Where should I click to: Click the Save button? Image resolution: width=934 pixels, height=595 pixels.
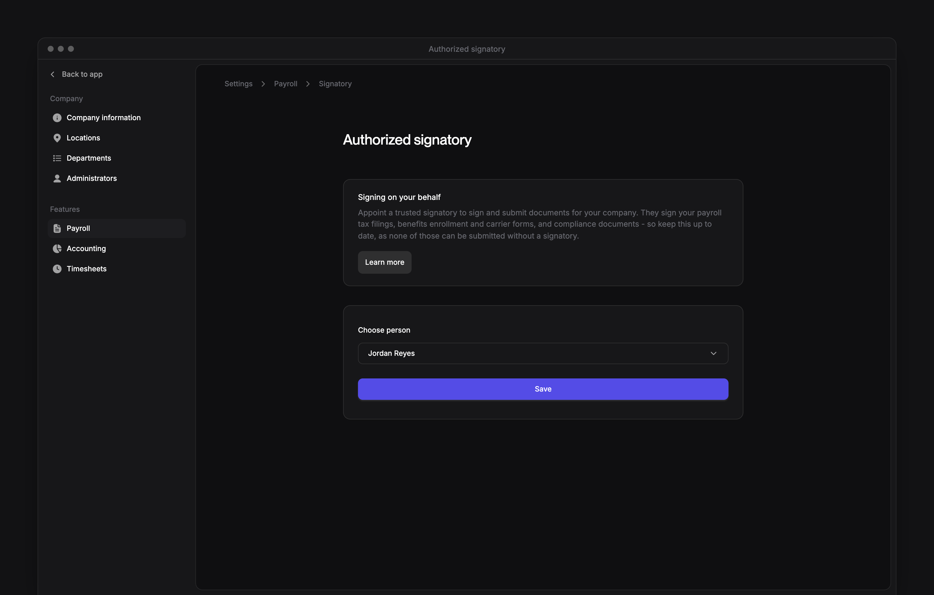(543, 389)
